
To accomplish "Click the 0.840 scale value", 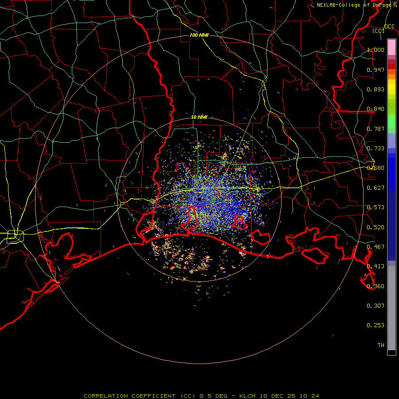I will [376, 109].
